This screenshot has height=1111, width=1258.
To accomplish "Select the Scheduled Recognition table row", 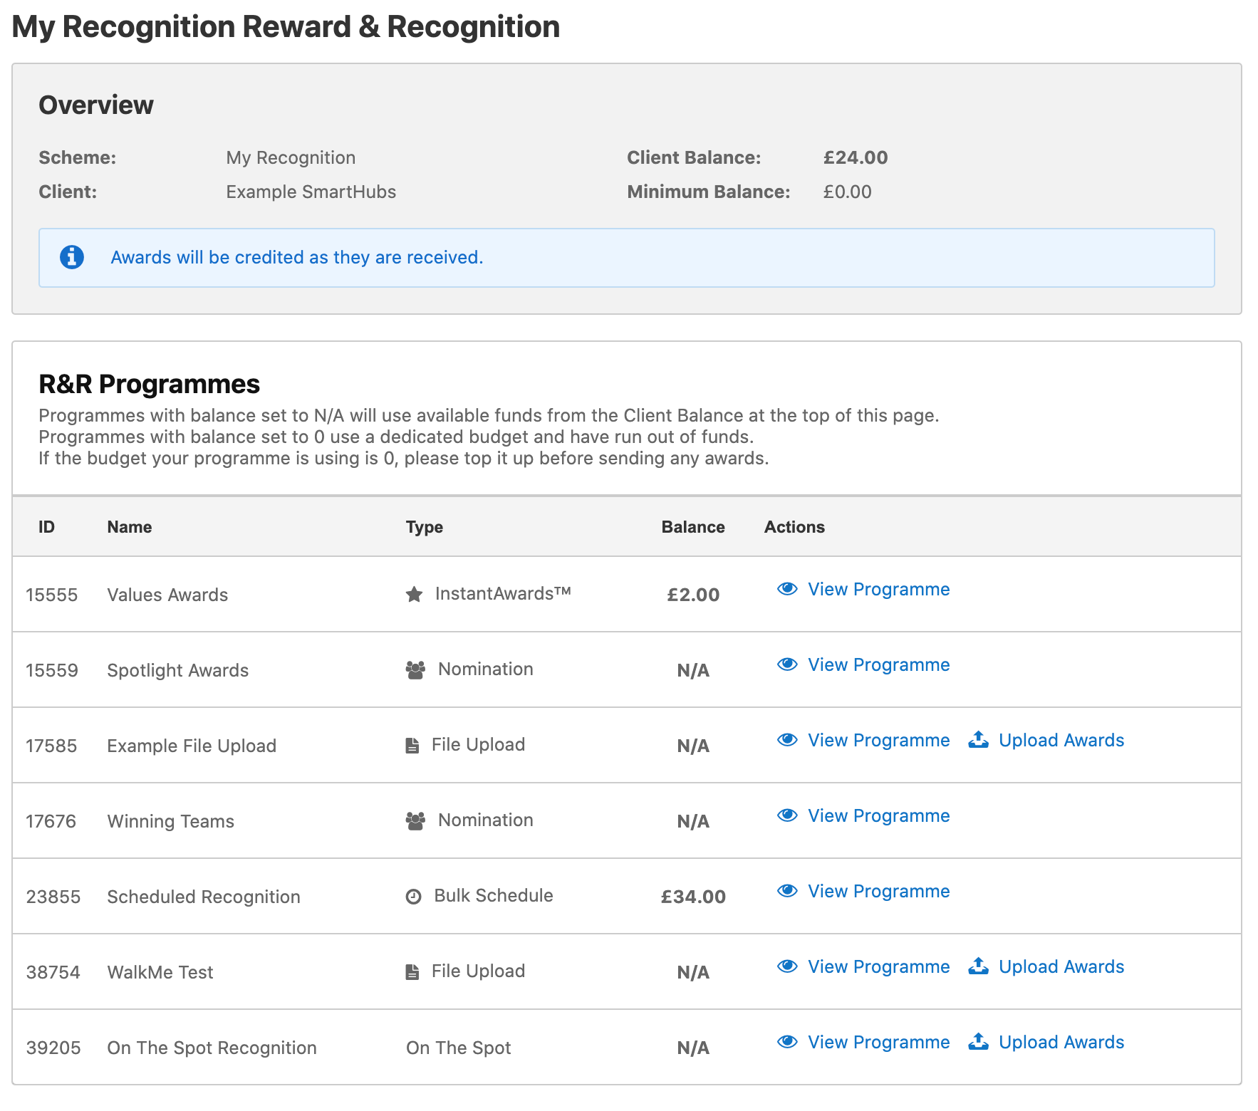I will (x=499, y=896).
